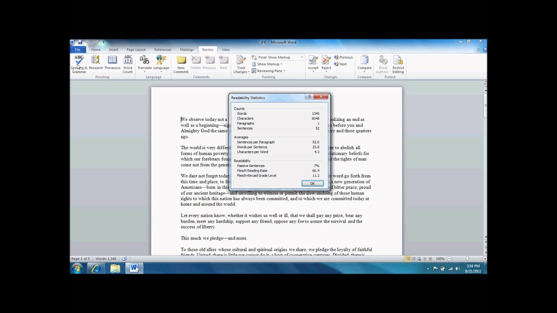Open the Mailings tab
Viewport: 557px width, 313px height.
tap(187, 50)
